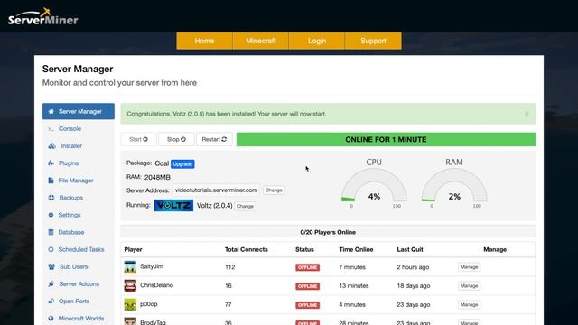
Task: Click the blue Upgrade package button
Action: 182,164
